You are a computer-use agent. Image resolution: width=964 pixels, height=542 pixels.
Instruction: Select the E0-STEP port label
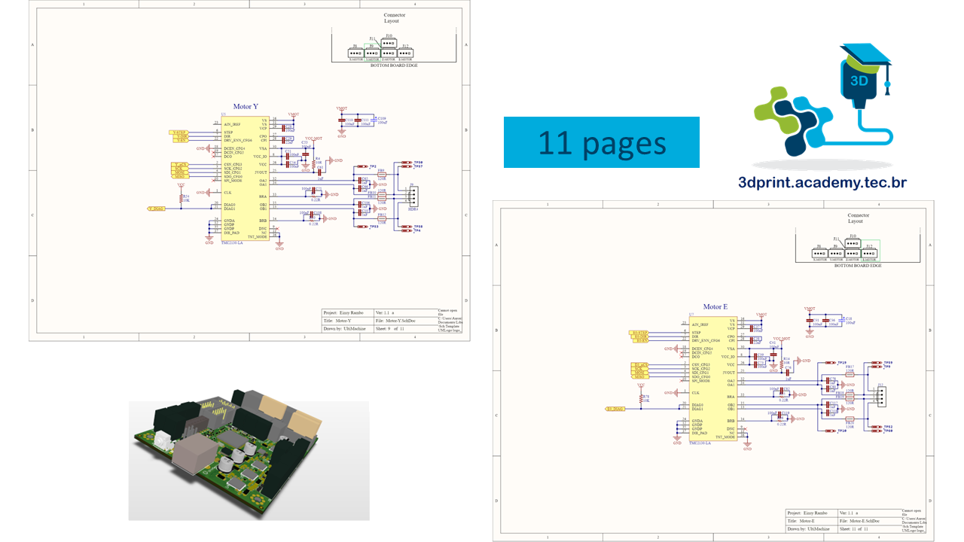pos(638,332)
